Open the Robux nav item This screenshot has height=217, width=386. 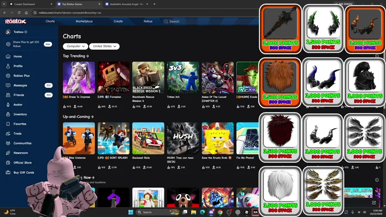148,21
